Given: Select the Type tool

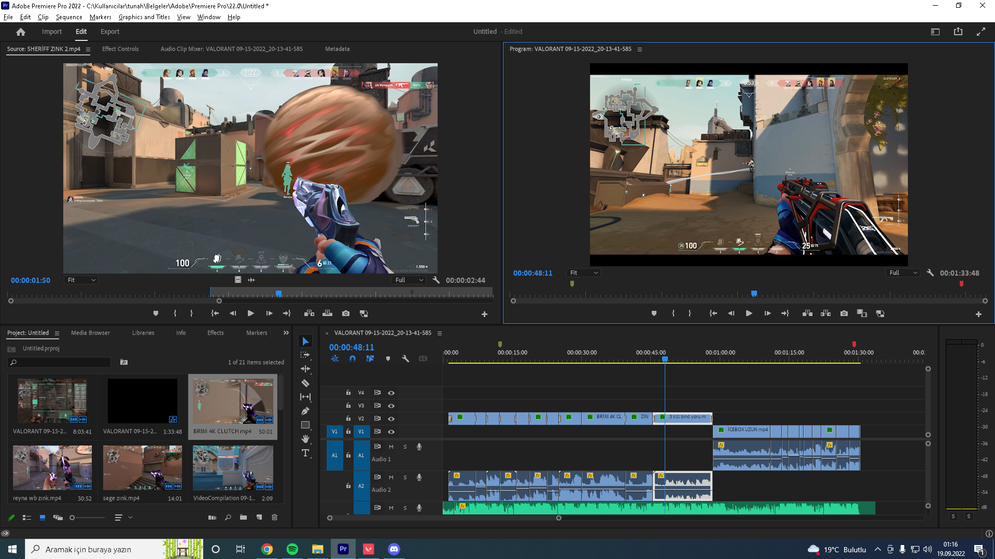Looking at the screenshot, I should pos(305,453).
